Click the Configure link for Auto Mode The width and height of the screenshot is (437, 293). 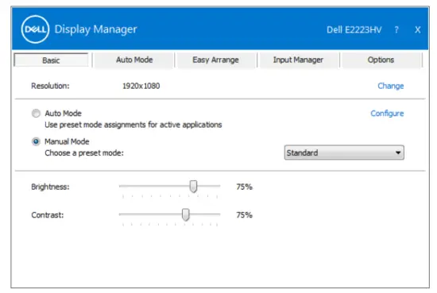pyautogui.click(x=387, y=114)
